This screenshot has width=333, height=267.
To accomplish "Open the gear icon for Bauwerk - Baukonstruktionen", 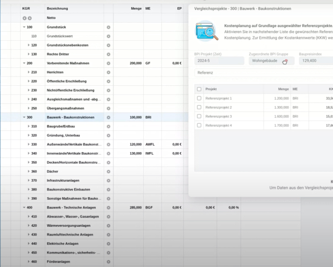I will (x=108, y=117).
